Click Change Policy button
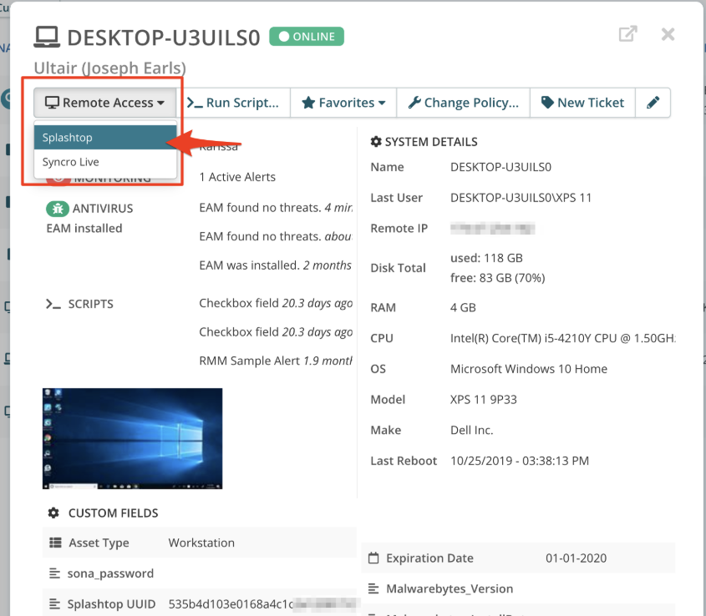Screen dimensions: 706x616 tap(464, 103)
